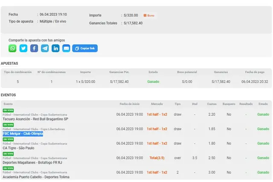Screen dimensions: 273x182
Task: Open Academia Puerto Cabello - Deportes Tolima event
Action: 36,177
